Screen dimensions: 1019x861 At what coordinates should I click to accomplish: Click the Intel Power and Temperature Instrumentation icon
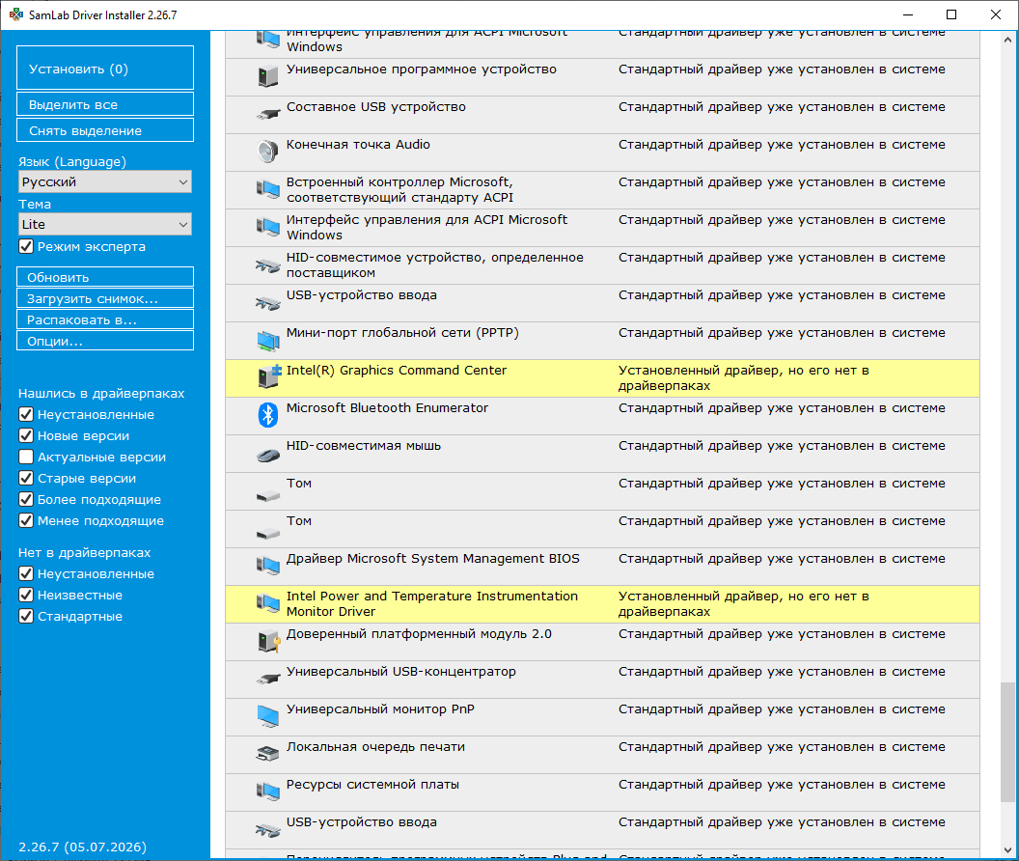[267, 603]
